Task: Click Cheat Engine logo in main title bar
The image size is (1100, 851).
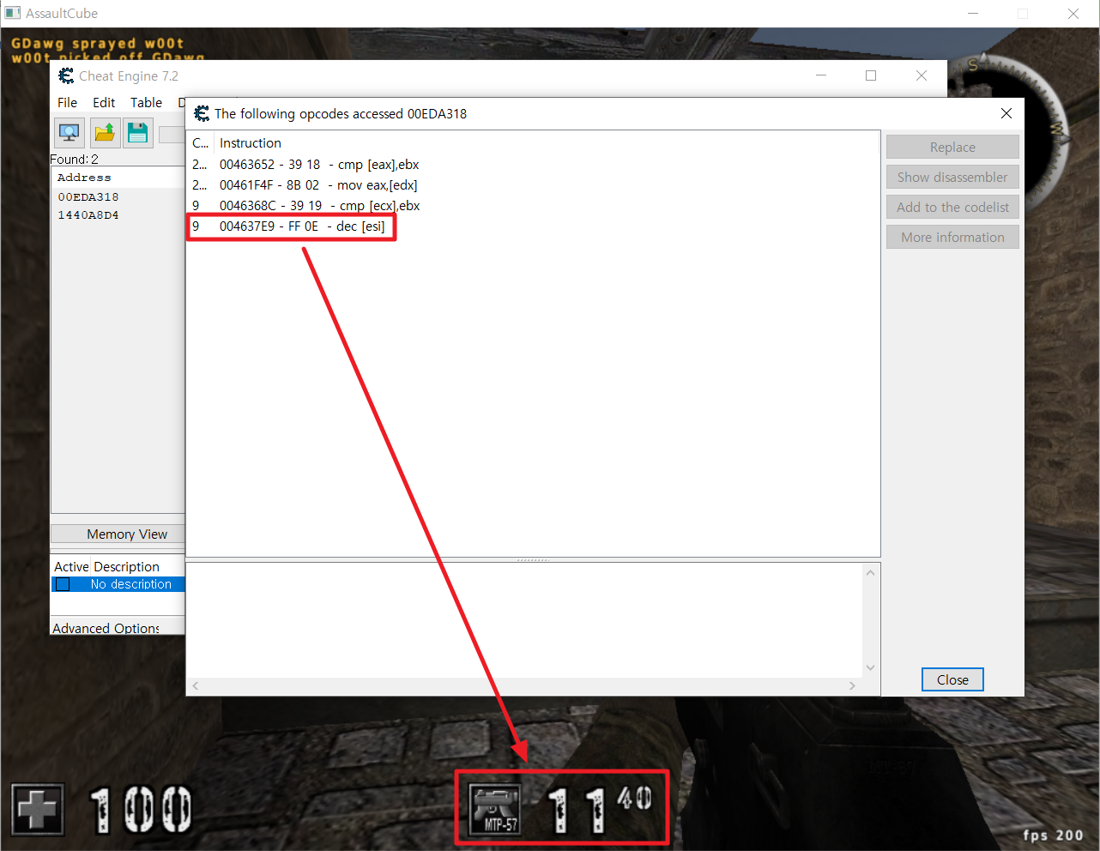Action: (x=66, y=76)
